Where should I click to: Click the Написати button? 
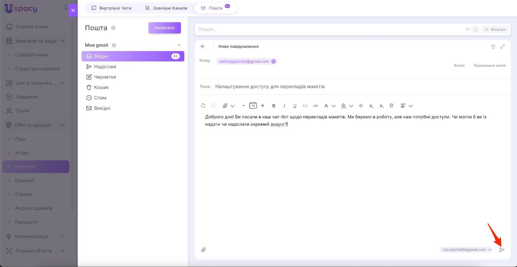(x=164, y=28)
